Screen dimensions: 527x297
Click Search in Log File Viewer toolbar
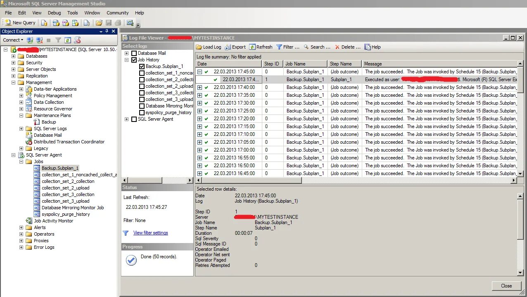coord(317,47)
